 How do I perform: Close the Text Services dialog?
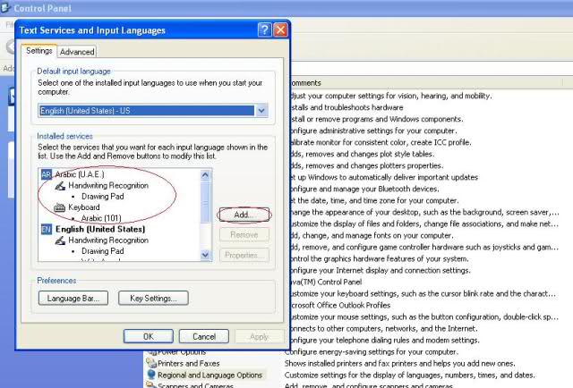(280, 30)
